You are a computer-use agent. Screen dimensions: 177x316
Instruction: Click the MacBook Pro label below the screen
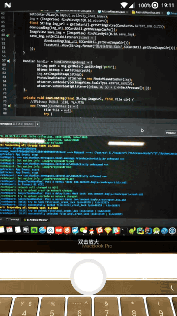(97, 246)
